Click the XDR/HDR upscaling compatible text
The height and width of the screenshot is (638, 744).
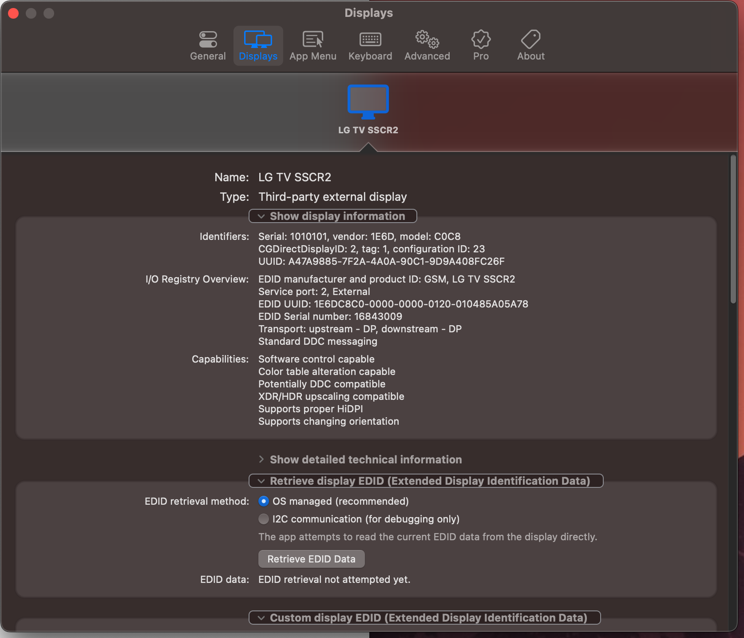pyautogui.click(x=331, y=396)
